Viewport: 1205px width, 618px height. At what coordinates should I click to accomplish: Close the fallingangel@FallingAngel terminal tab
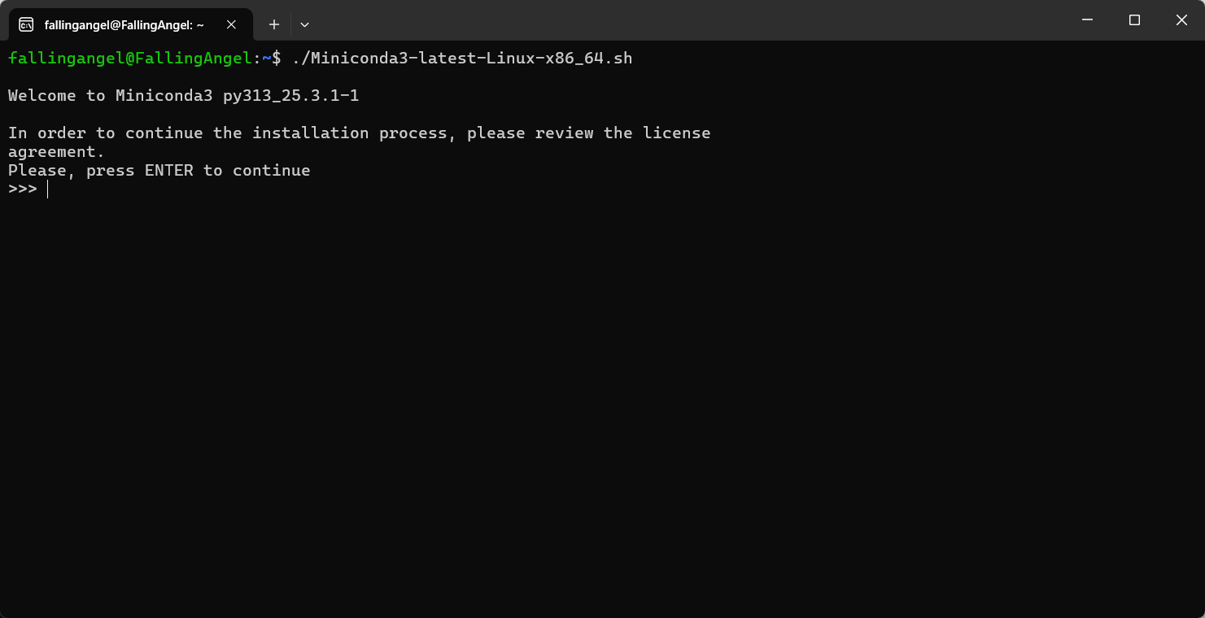click(x=231, y=24)
